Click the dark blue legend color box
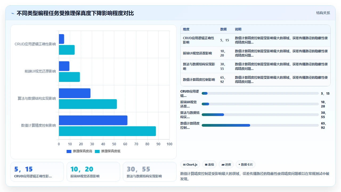Screen dimensions: 341x192 tap(69, 151)
